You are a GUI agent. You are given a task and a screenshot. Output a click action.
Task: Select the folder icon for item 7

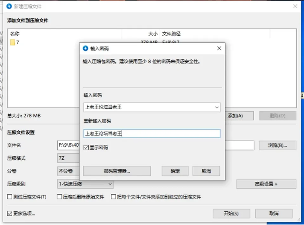[x=13, y=42]
